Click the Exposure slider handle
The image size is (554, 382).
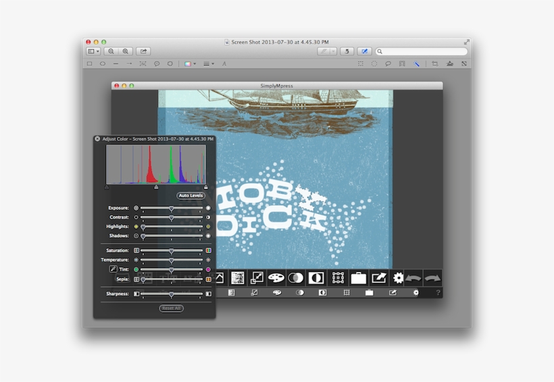tap(172, 209)
